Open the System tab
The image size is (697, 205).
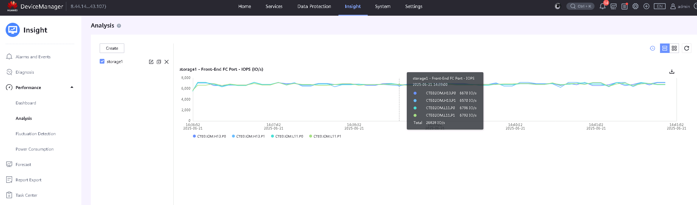[x=383, y=6]
